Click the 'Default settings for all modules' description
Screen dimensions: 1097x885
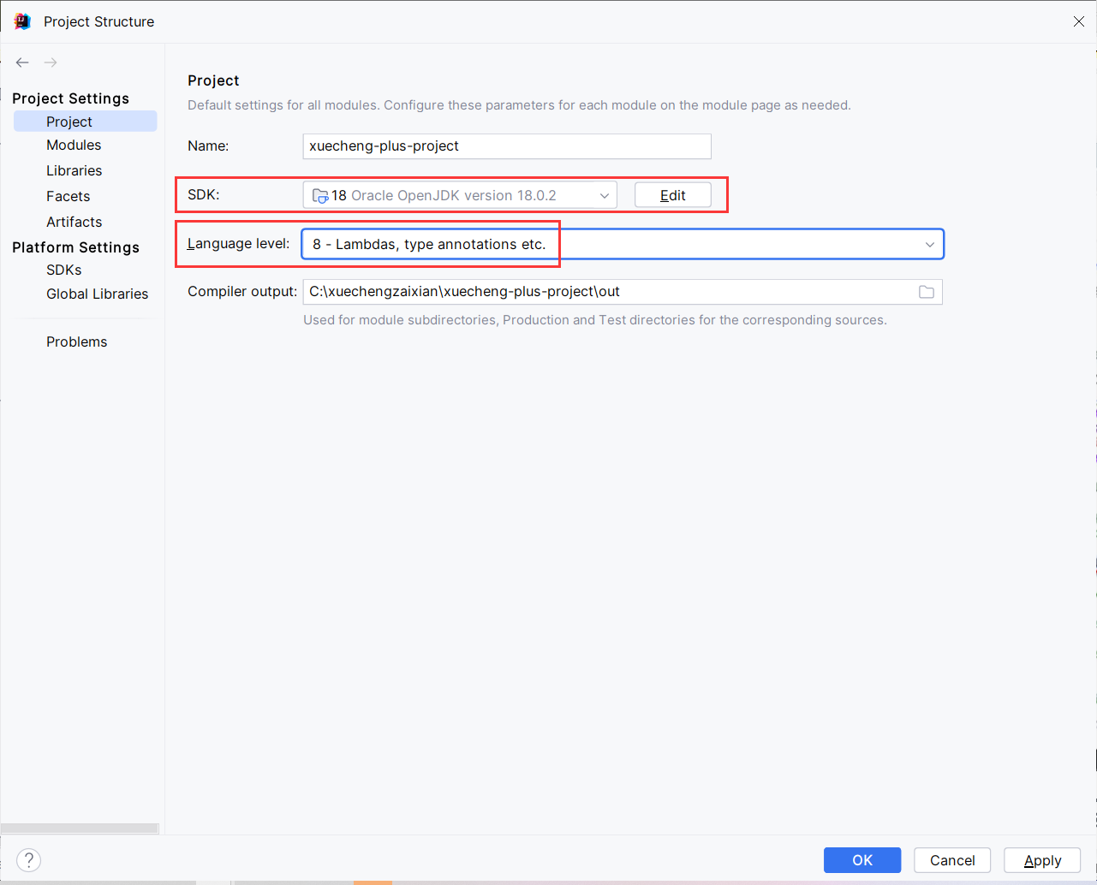pyautogui.click(x=519, y=105)
